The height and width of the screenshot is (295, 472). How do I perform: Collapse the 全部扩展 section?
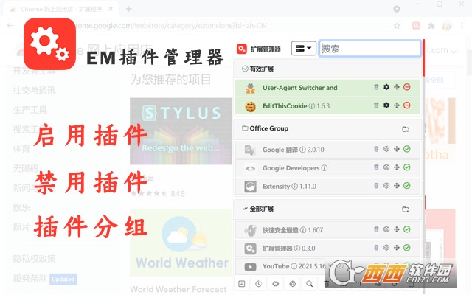[x=244, y=209]
